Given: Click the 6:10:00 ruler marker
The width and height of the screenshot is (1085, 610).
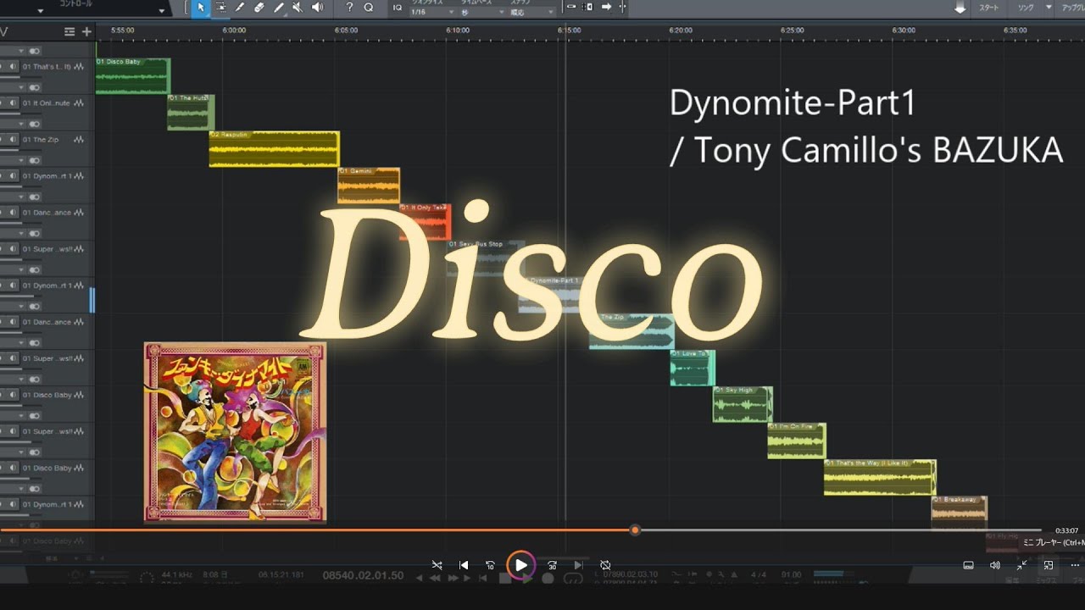Looking at the screenshot, I should tap(457, 30).
